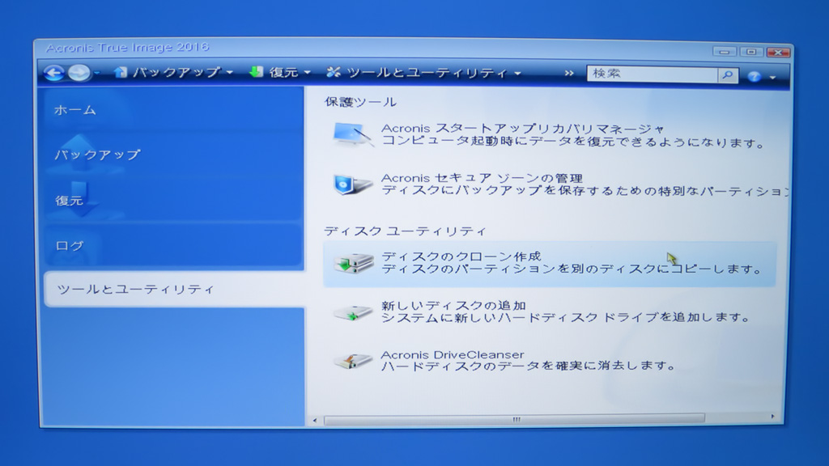Click the ツールとユーティリティ wrench toolbar icon
This screenshot has height=466, width=829.
click(333, 72)
